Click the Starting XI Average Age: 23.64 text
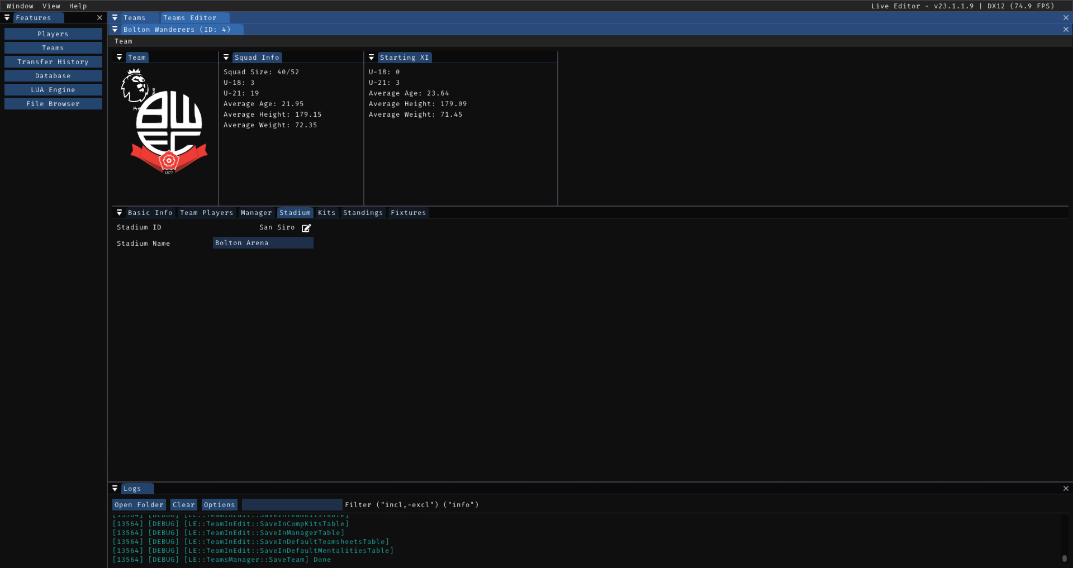The image size is (1073, 568). tap(409, 93)
